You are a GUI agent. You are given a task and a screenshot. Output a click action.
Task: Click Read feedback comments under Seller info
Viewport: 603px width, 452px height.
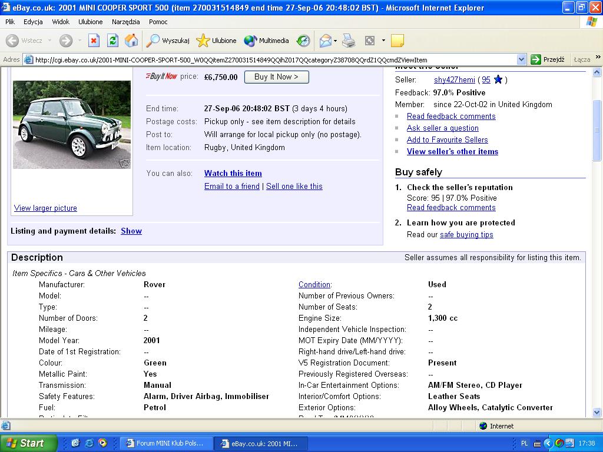pyautogui.click(x=451, y=117)
